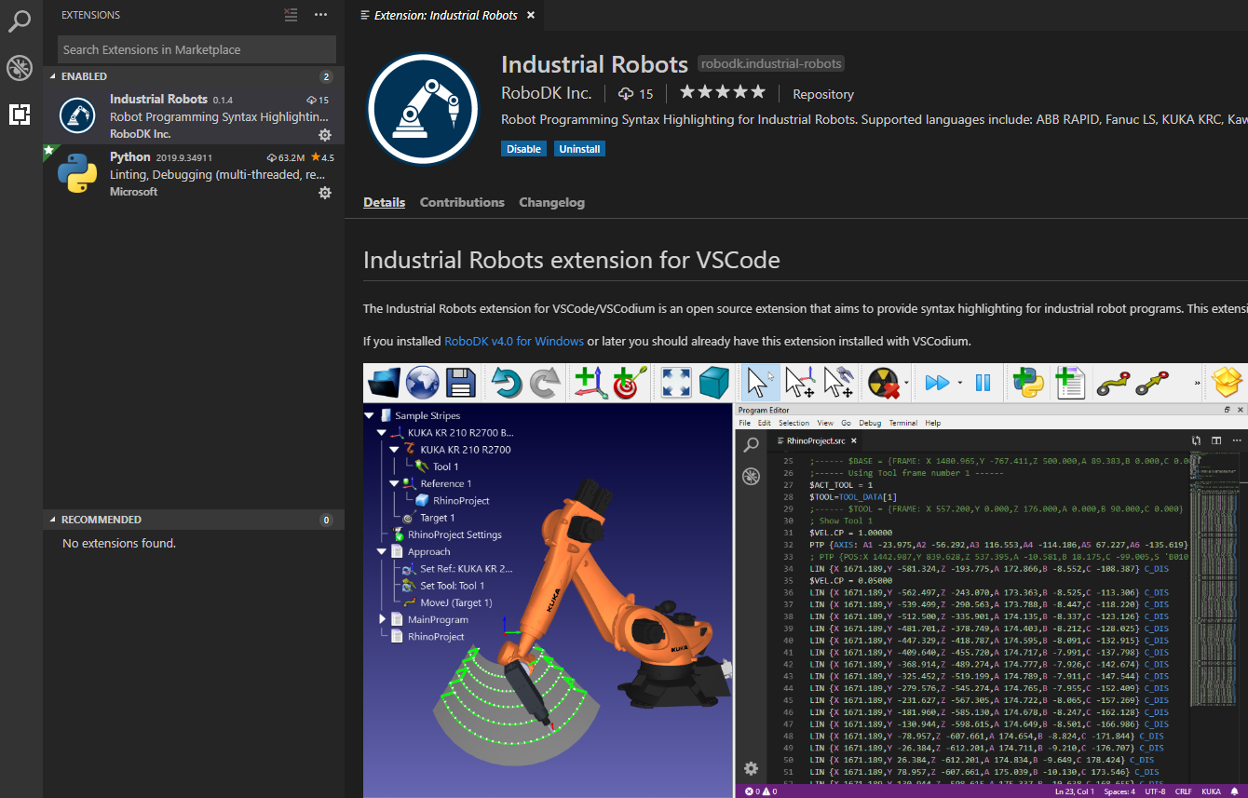Screen dimensions: 1248x798
Task: Open the Search view in activity bar
Action: pos(20,20)
